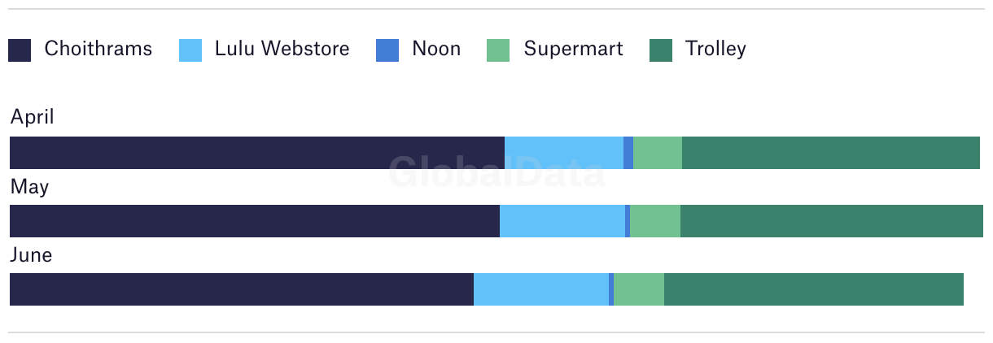Select the June Choithrams bar segment

coord(242,289)
